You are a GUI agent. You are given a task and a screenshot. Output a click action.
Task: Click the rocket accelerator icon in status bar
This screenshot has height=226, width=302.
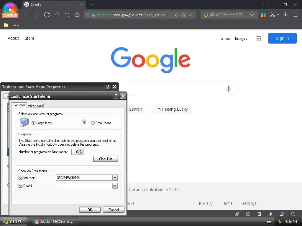[237, 214]
